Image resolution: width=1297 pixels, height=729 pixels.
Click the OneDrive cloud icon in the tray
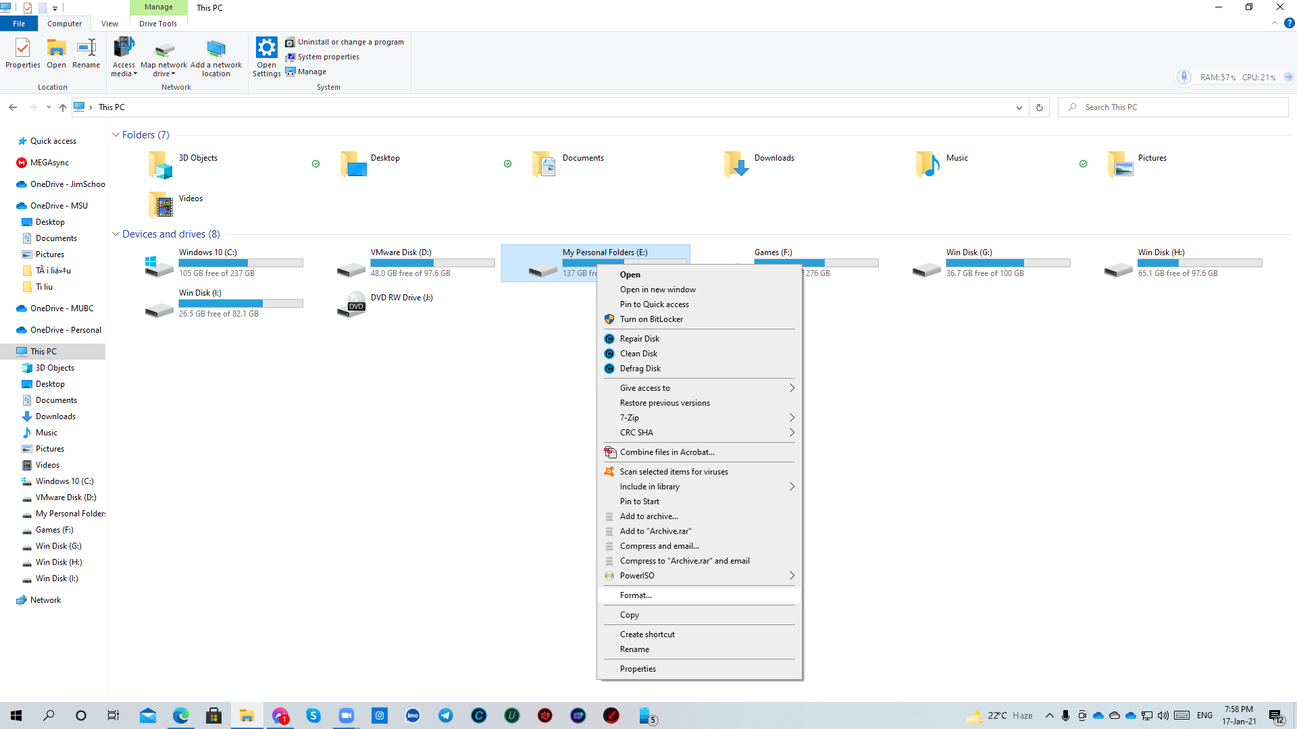pyautogui.click(x=1098, y=715)
